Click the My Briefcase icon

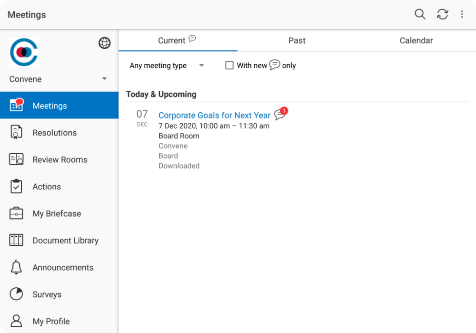click(x=16, y=214)
